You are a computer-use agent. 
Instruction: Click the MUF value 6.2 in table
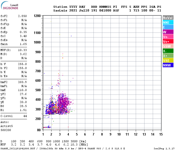[x=66, y=145]
